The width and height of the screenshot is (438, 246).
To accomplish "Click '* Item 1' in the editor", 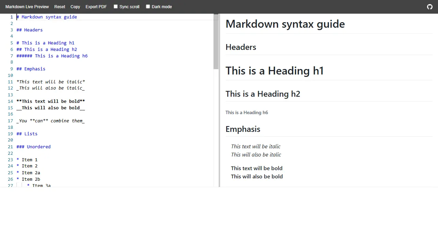I will 27,160.
